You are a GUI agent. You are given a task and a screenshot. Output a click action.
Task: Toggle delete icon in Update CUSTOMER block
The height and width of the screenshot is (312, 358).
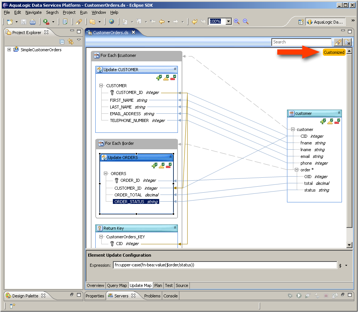coord(173,78)
